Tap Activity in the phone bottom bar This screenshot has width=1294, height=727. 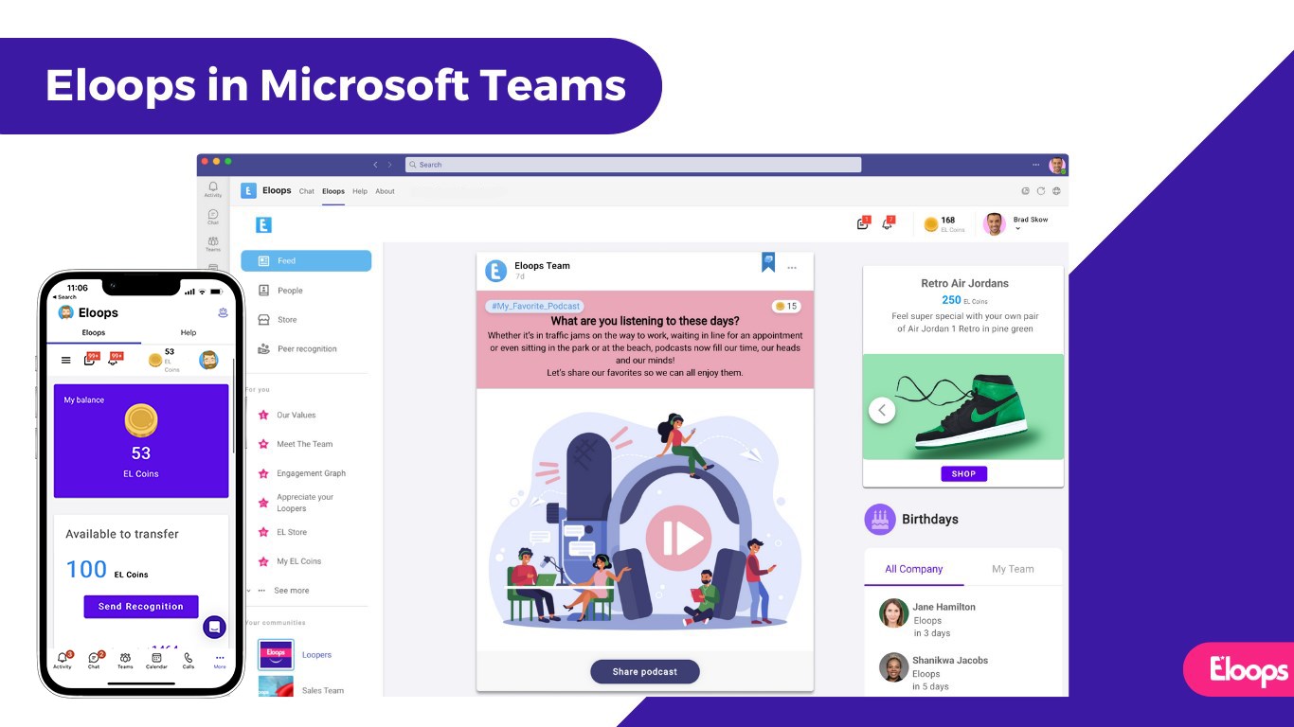(x=63, y=661)
